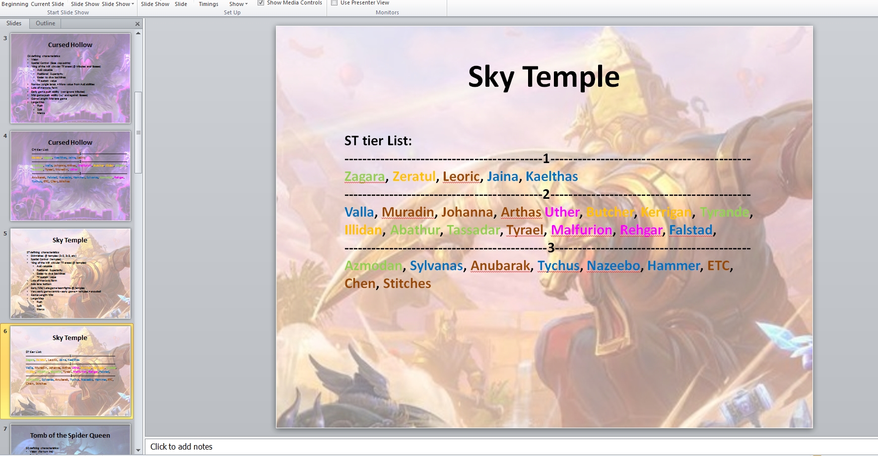Select slide 7 Tomb of the Spider Queen thumbnail
The height and width of the screenshot is (456, 878).
point(70,439)
